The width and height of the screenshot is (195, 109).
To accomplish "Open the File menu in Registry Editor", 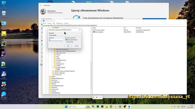I will tap(44, 23).
